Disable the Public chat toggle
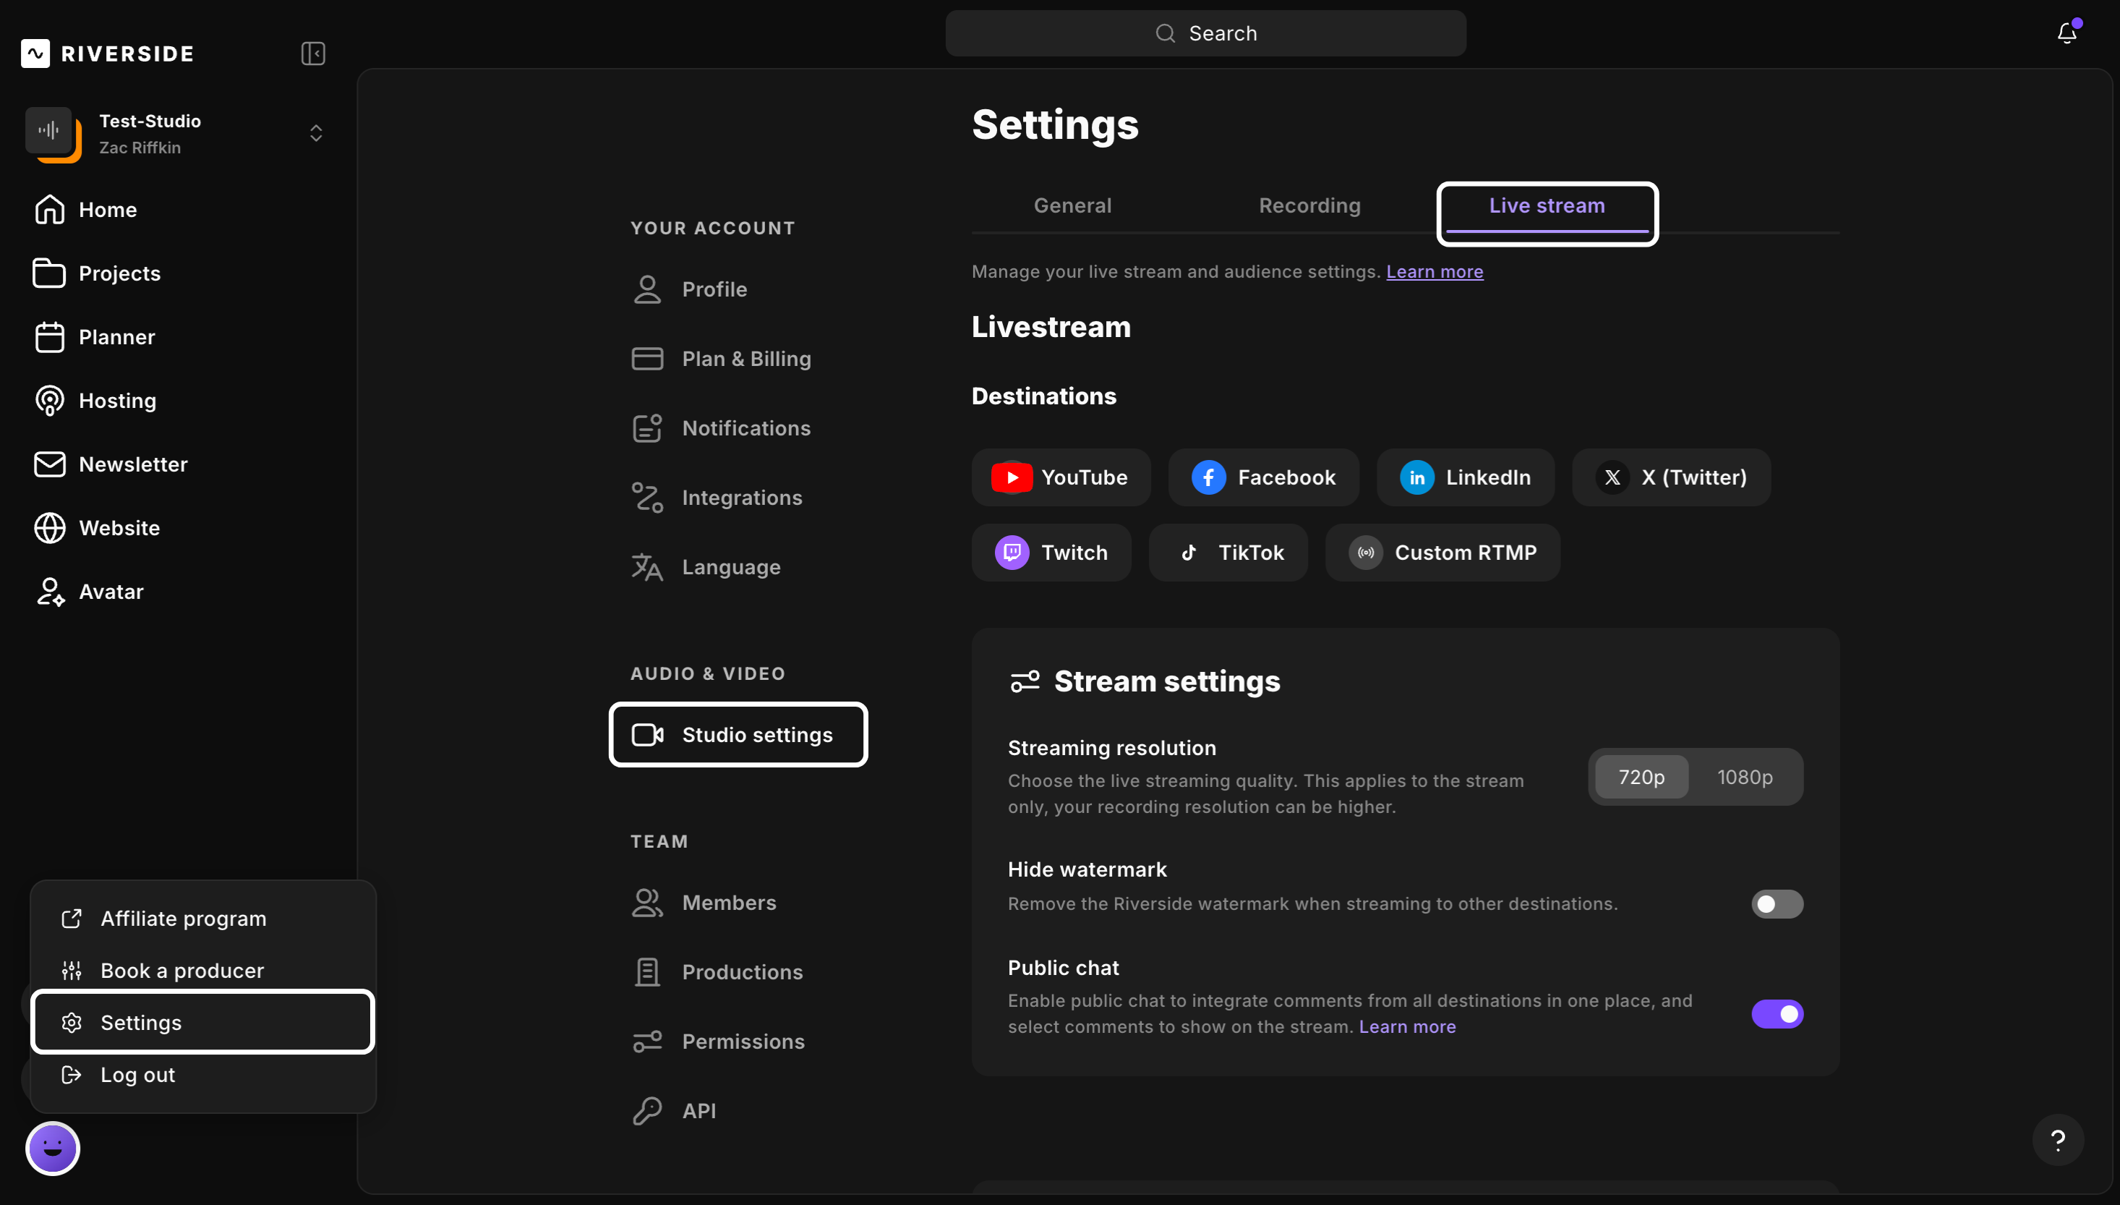The width and height of the screenshot is (2120, 1205). 1777,1015
